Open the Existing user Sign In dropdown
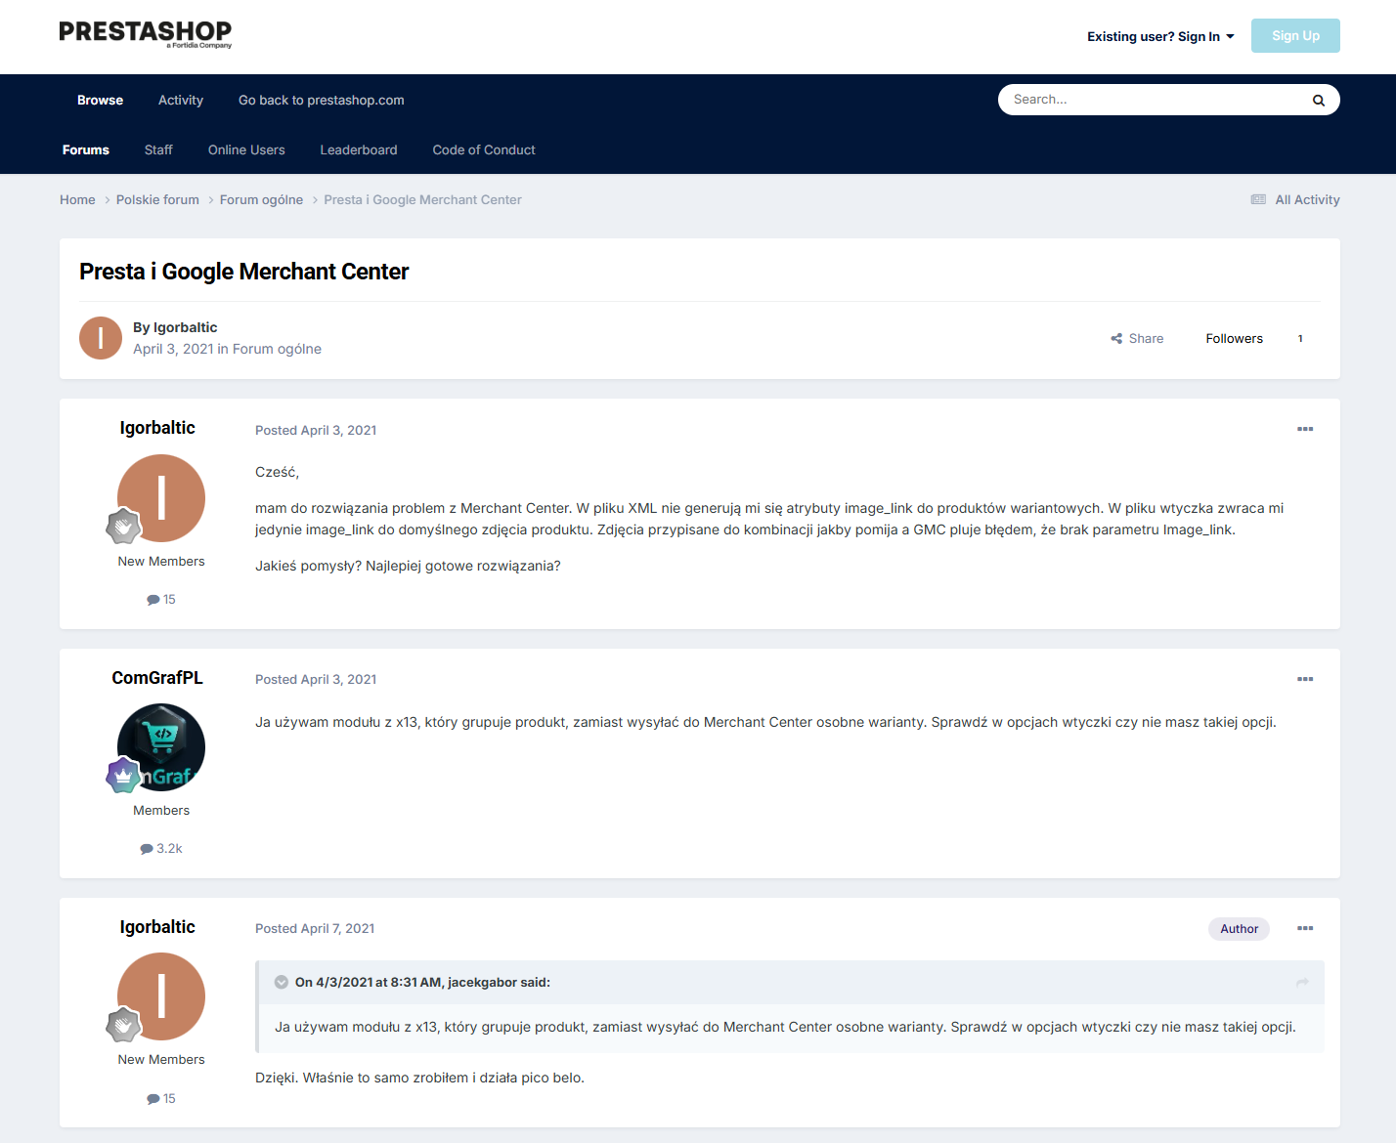The width and height of the screenshot is (1396, 1143). click(1160, 36)
